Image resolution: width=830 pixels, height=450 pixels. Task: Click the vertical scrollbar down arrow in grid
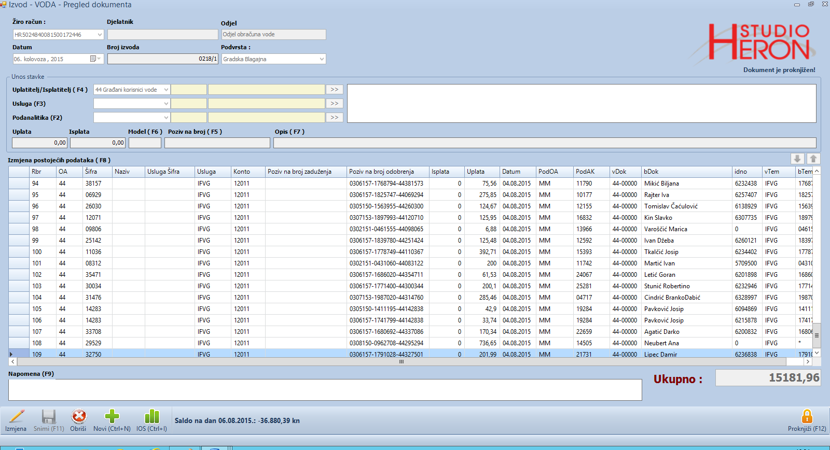pos(817,353)
